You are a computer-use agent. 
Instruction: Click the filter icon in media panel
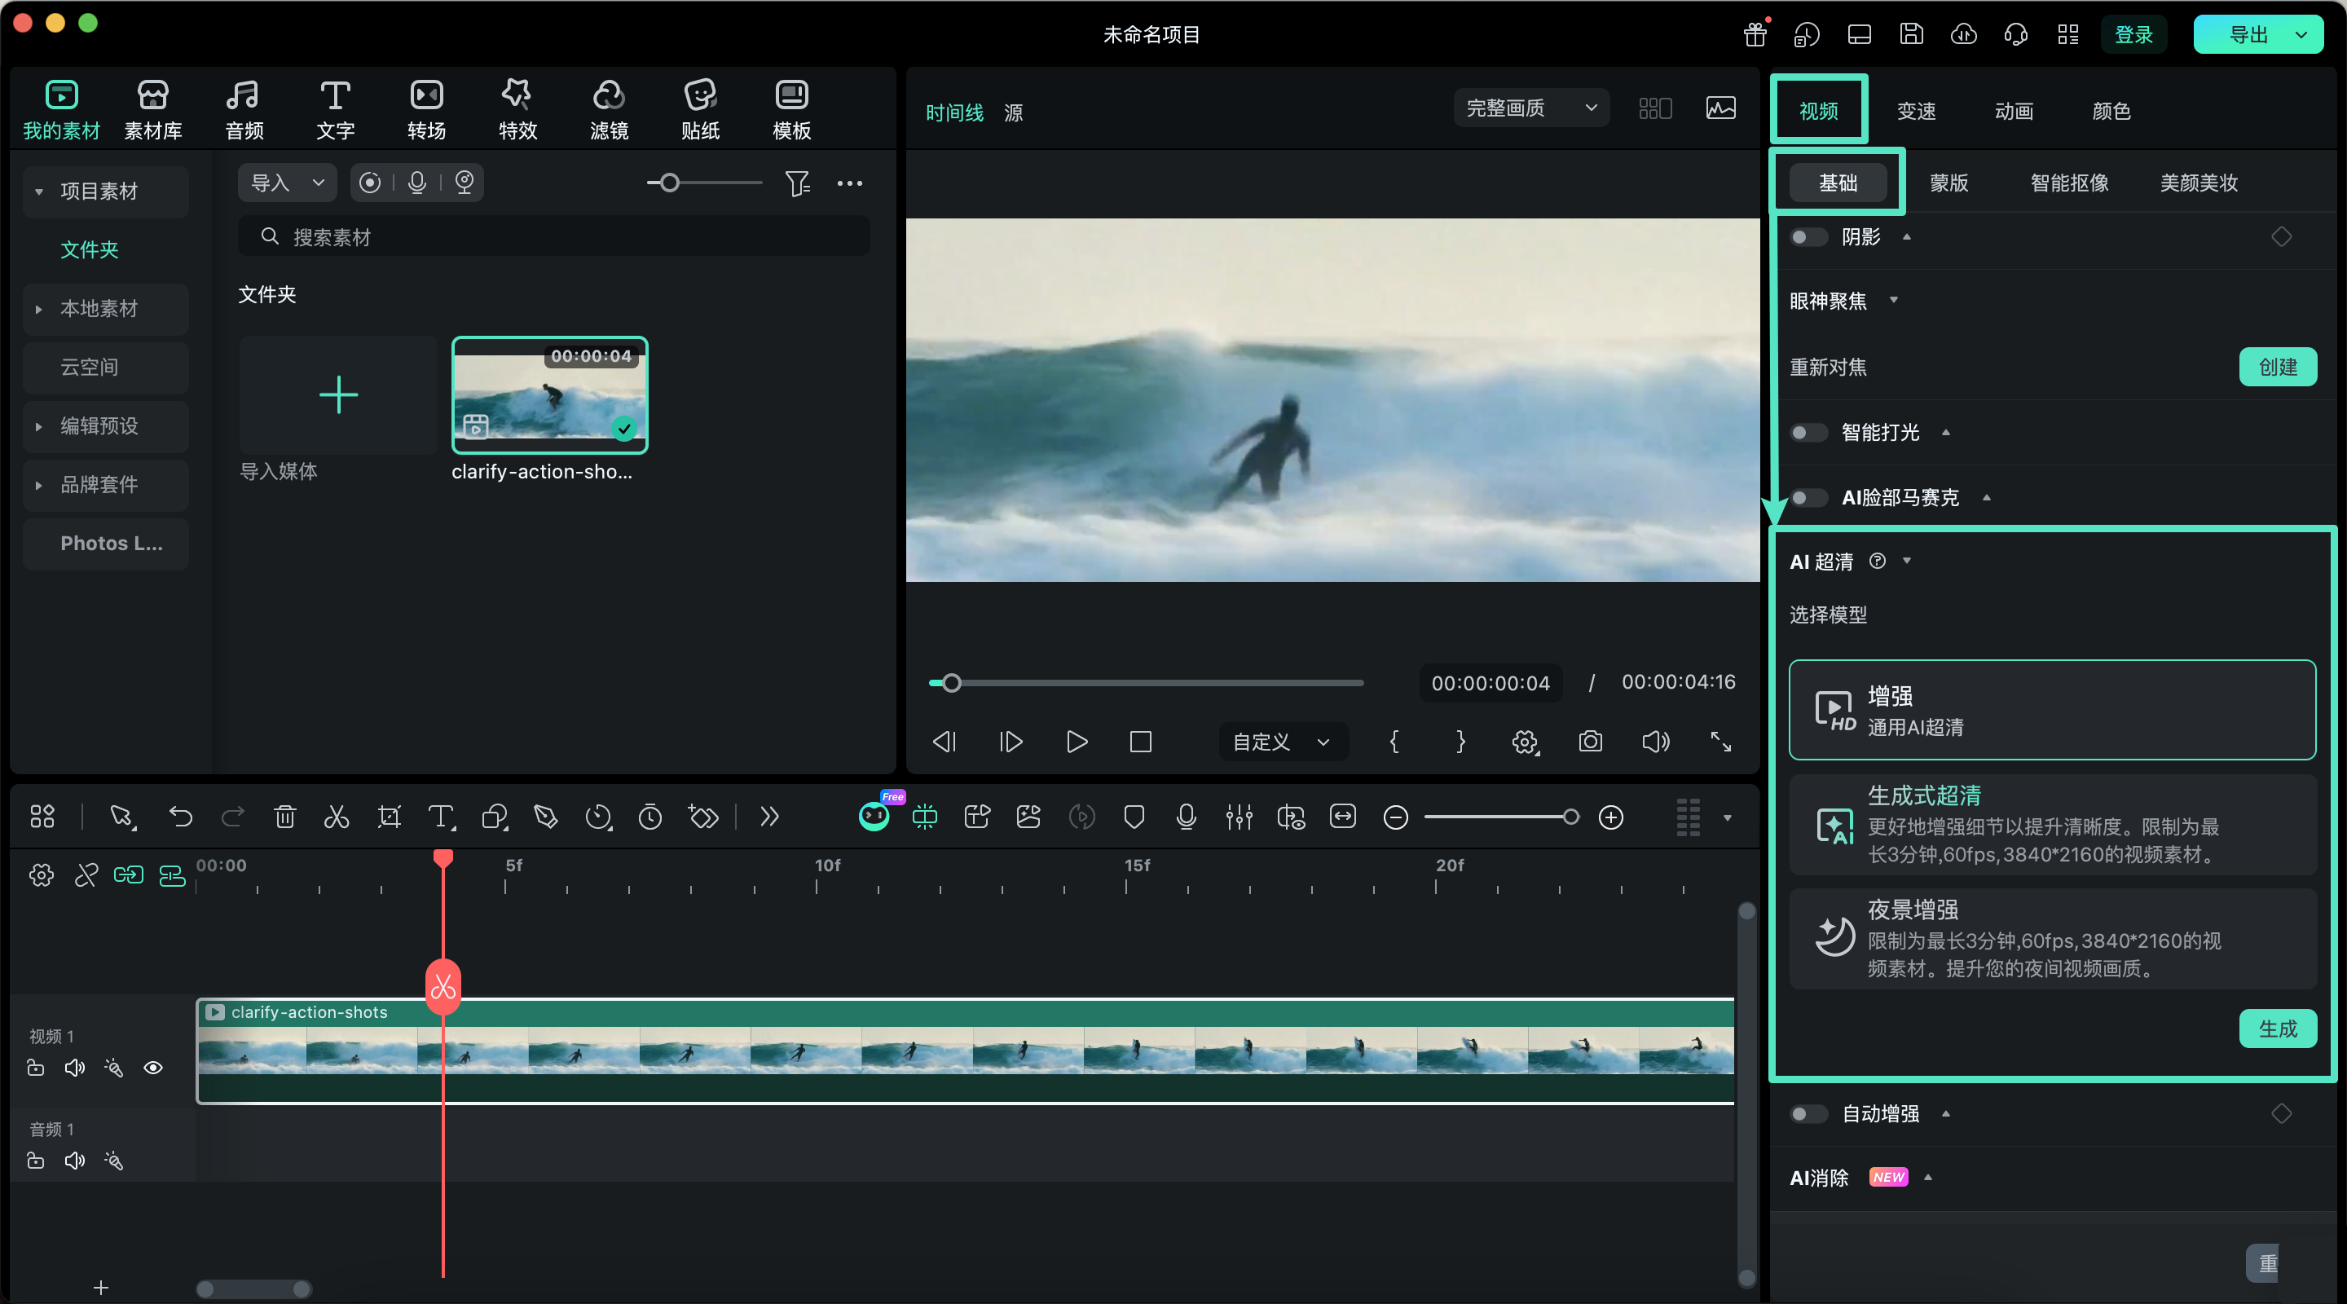[x=797, y=183]
